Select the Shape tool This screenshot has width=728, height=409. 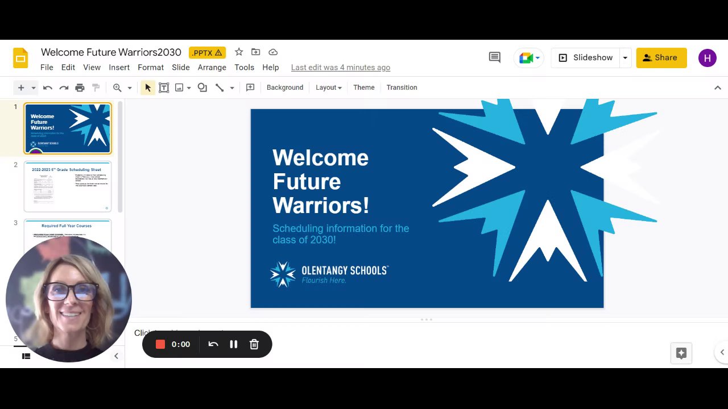[202, 87]
